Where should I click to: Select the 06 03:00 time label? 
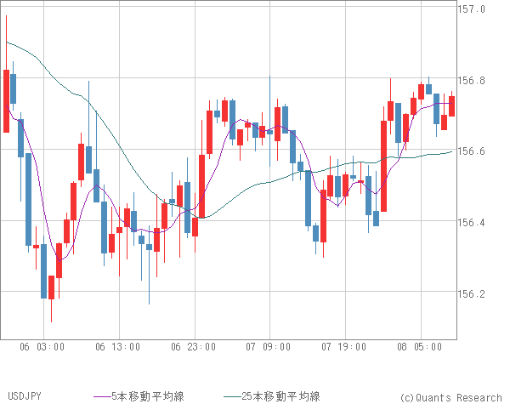coord(42,347)
